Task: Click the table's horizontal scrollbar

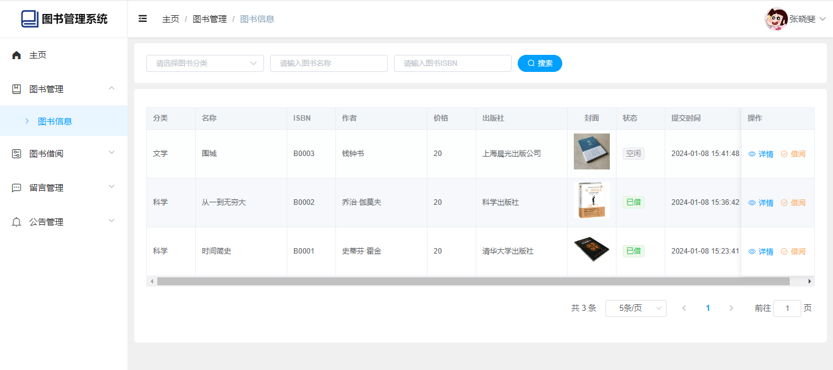Action: (x=473, y=282)
